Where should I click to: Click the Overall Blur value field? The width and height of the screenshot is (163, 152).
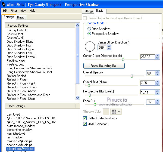(x=148, y=83)
